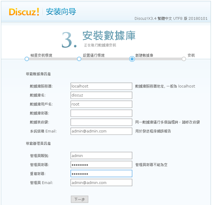This screenshot has width=213, height=205.
Task: Click the 數據庫服務器地址 hint text
Action: click(165, 86)
